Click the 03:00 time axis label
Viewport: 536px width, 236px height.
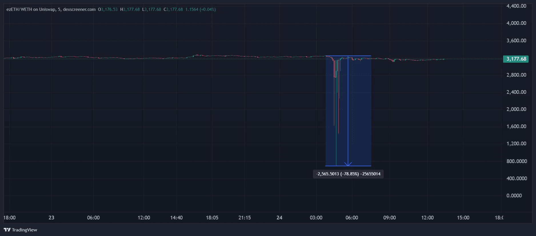pos(316,218)
